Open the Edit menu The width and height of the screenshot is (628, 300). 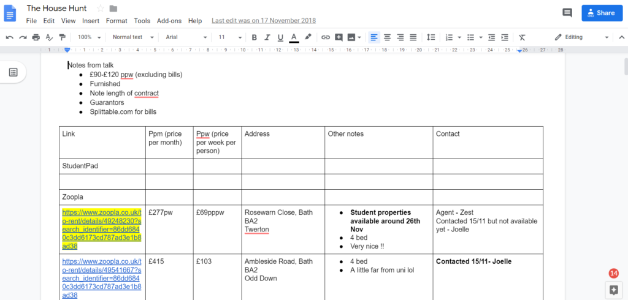[x=49, y=21]
